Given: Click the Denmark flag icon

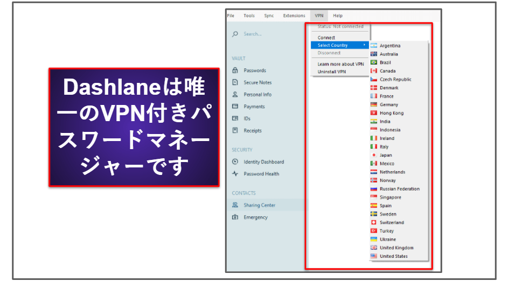Looking at the screenshot, I should point(373,88).
